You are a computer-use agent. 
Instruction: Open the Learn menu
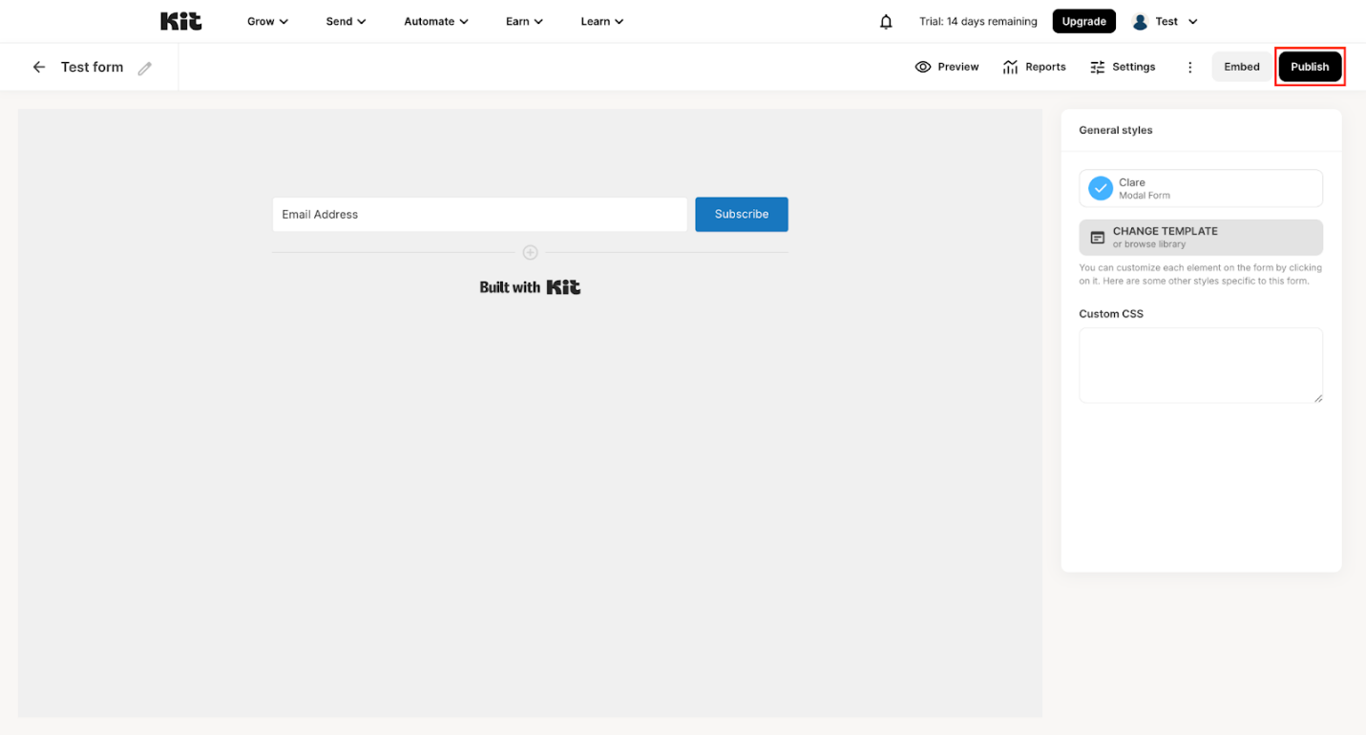601,20
